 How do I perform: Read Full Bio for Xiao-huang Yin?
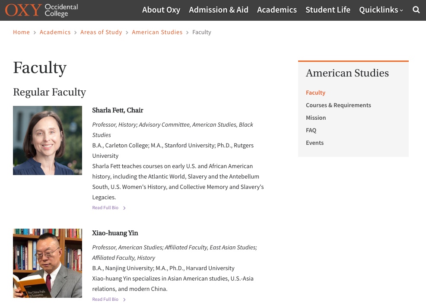point(109,299)
